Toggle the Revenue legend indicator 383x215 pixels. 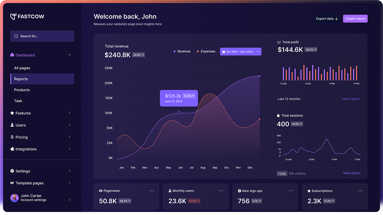coord(175,51)
